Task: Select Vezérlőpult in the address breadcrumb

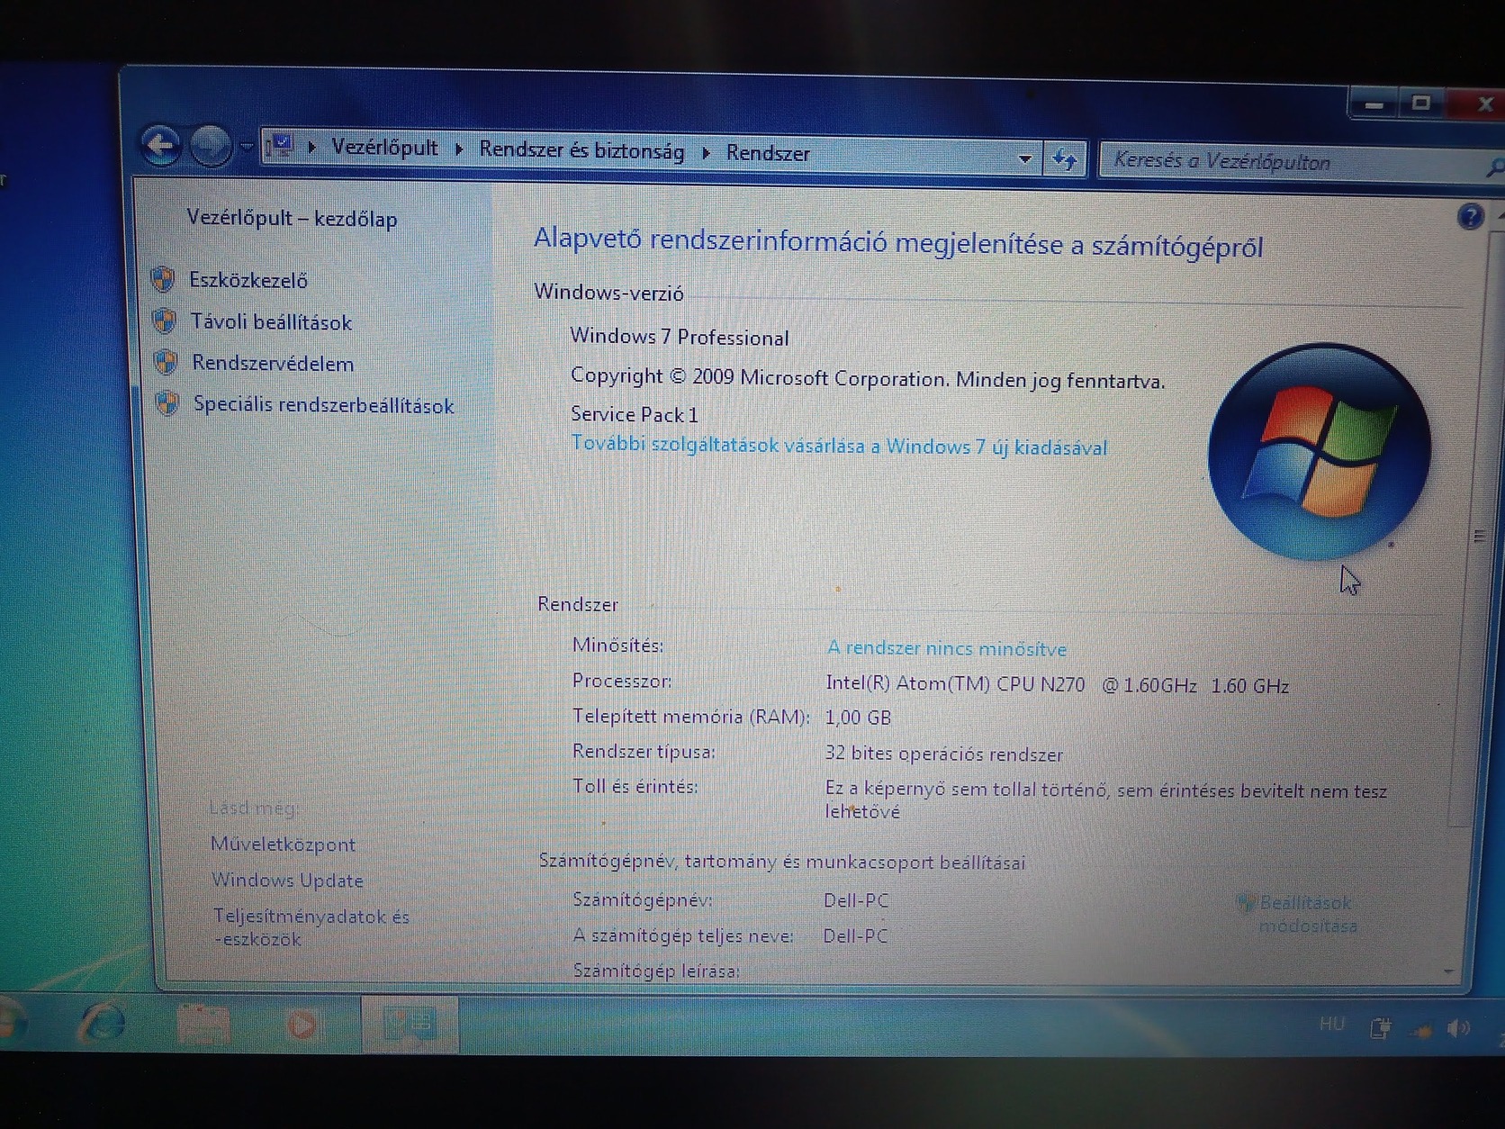Action: (384, 148)
